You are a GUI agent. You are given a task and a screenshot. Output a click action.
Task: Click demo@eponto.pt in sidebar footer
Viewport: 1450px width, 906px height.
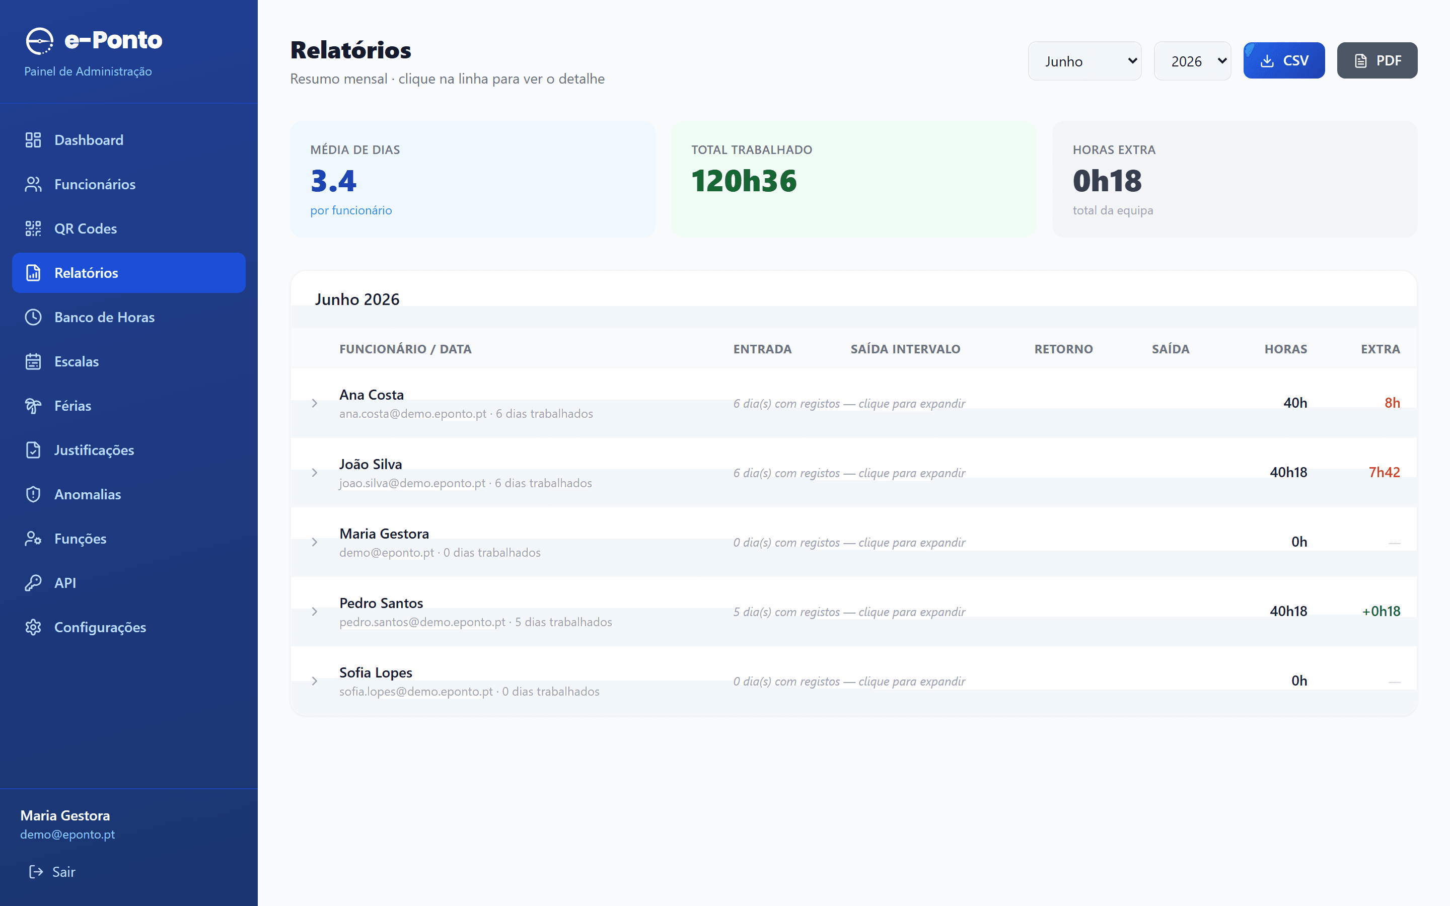(67, 834)
